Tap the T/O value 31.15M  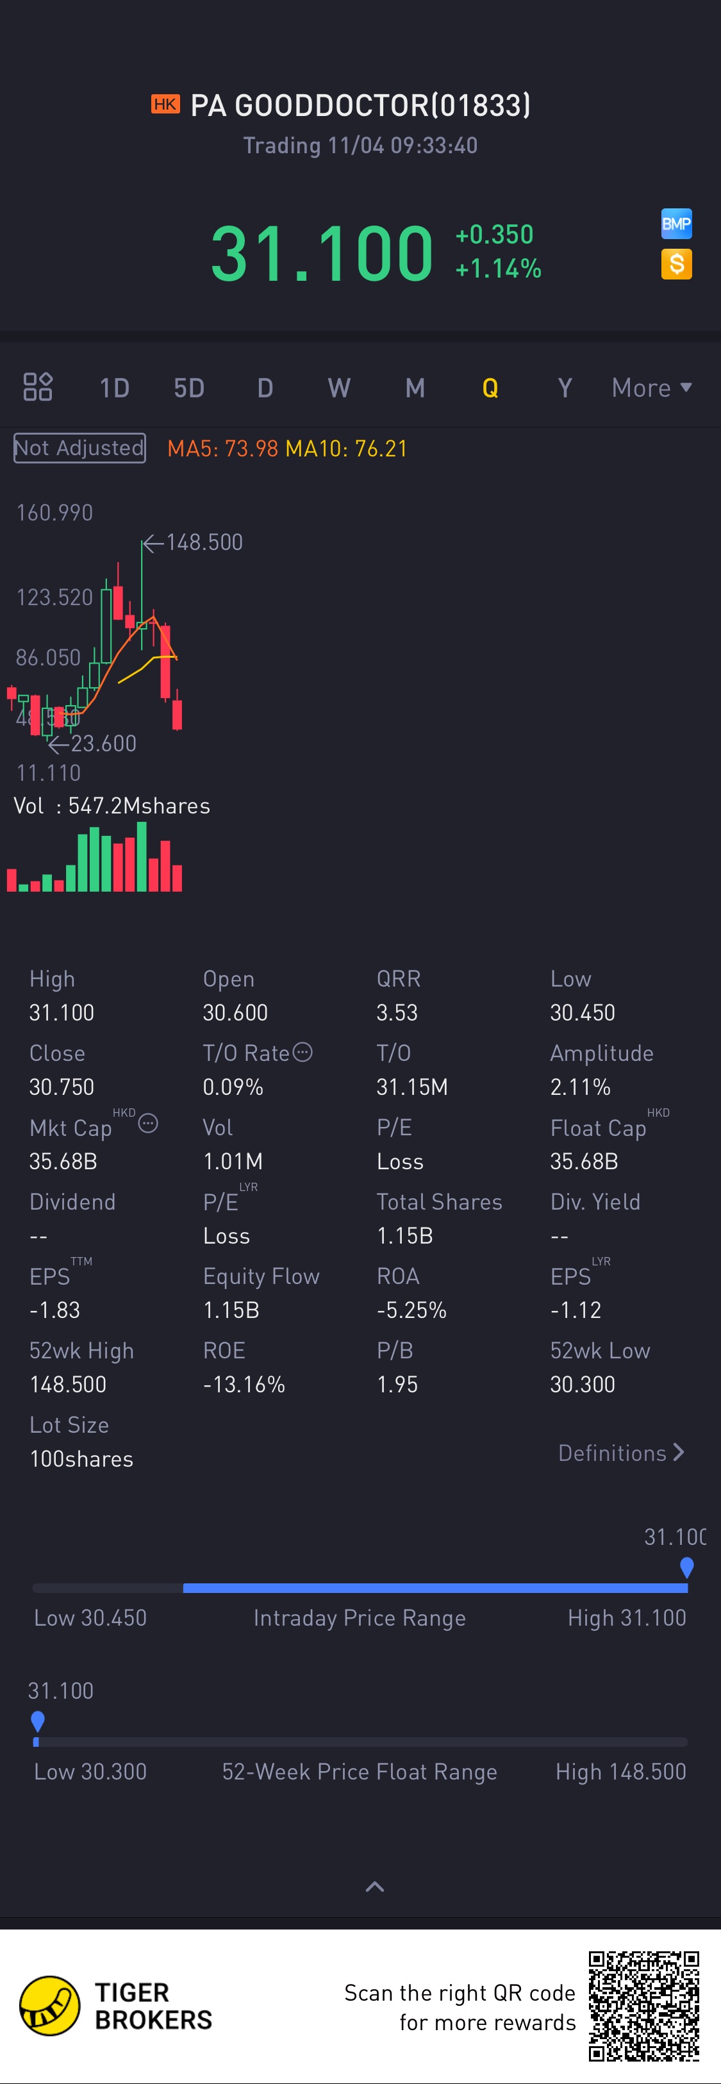pyautogui.click(x=412, y=1087)
